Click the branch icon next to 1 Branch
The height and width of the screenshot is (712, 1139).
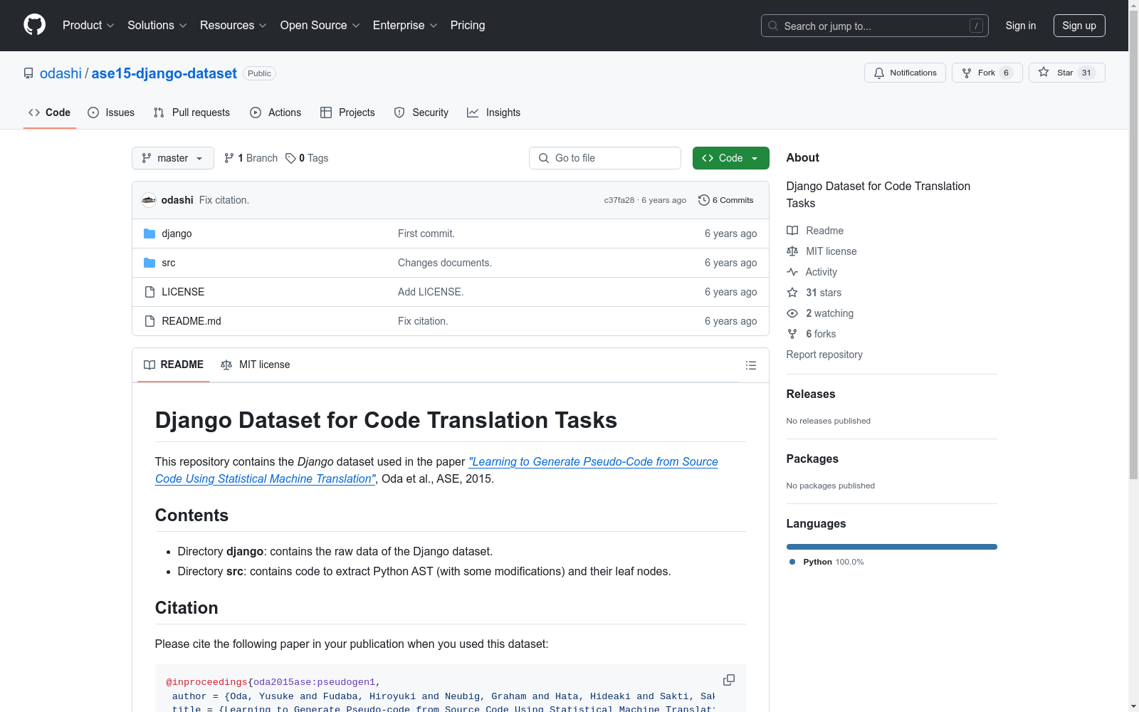pos(229,158)
